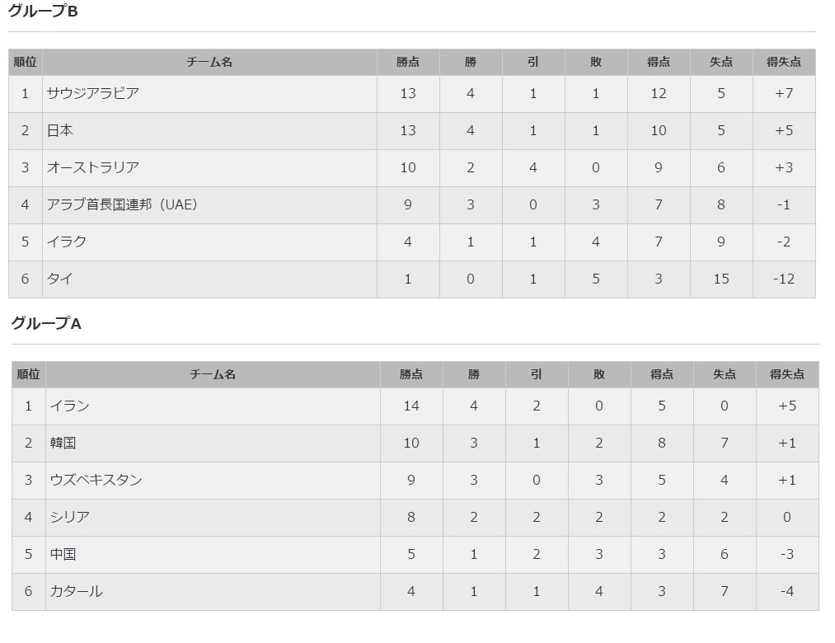Screen dimensions: 835x643
Task: Click the 得失点 column header in Group A table
Action: coord(786,374)
